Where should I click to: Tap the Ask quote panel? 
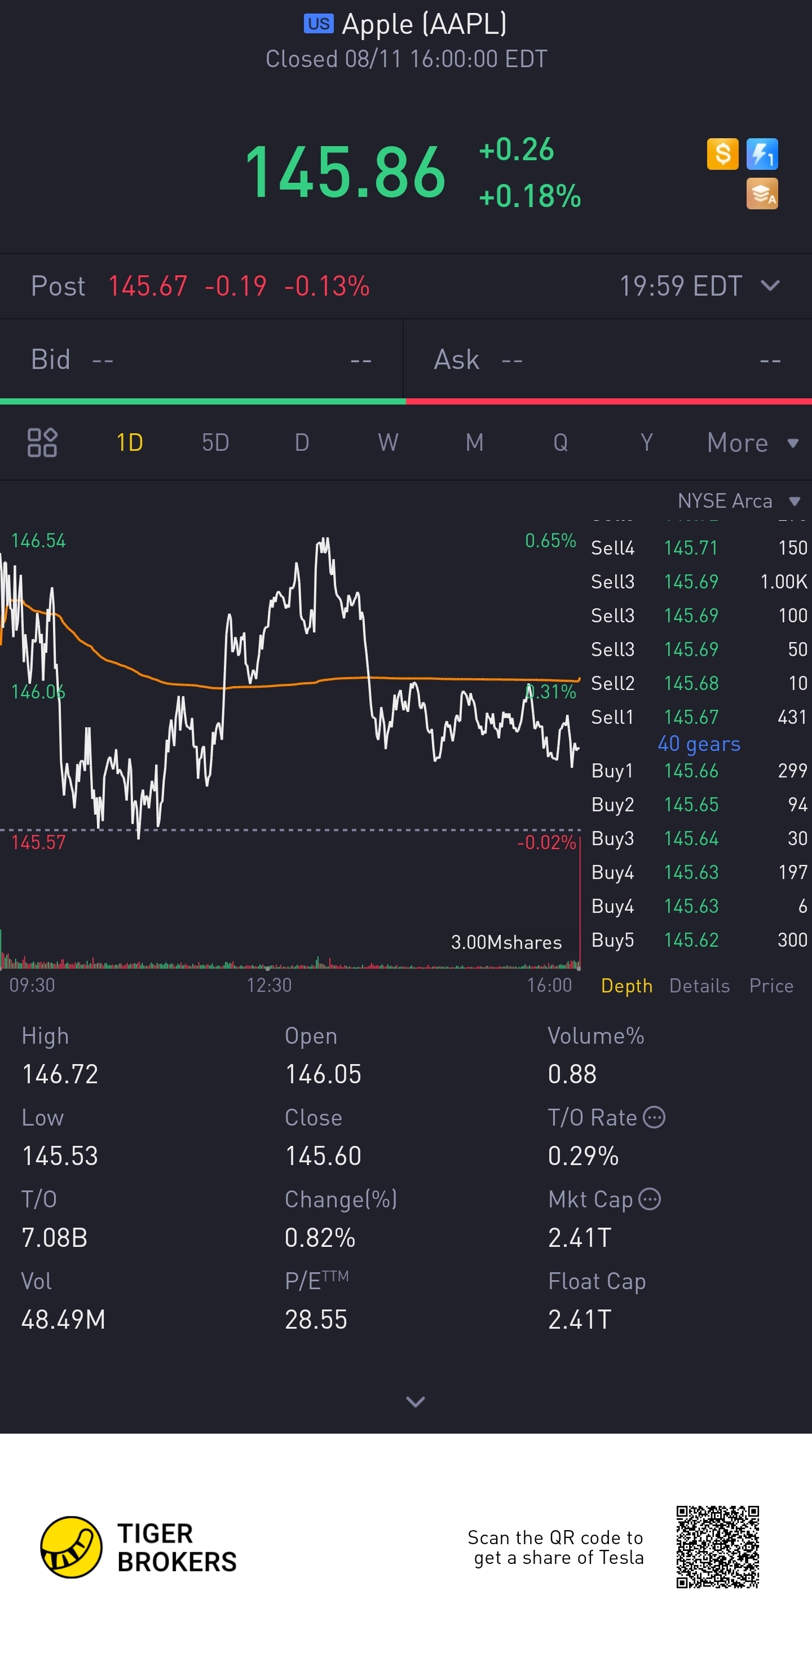tap(608, 359)
